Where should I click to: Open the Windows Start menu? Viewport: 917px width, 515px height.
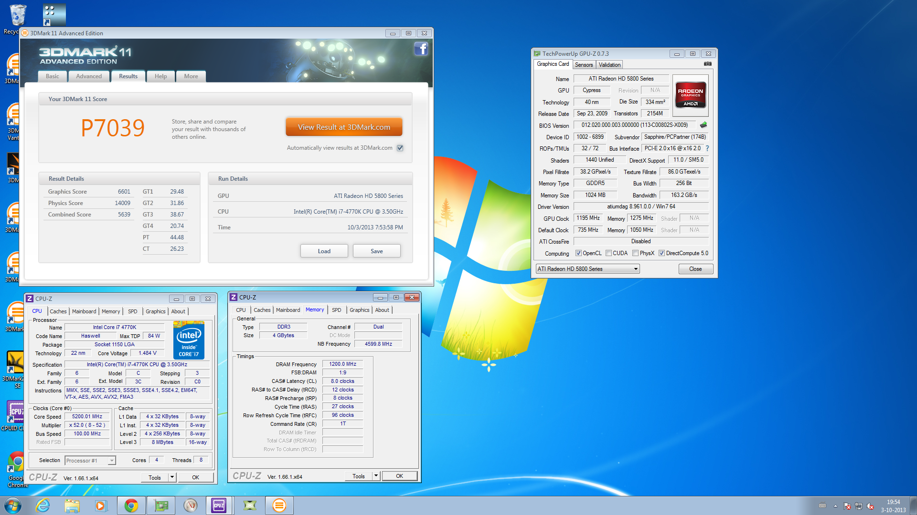12,505
